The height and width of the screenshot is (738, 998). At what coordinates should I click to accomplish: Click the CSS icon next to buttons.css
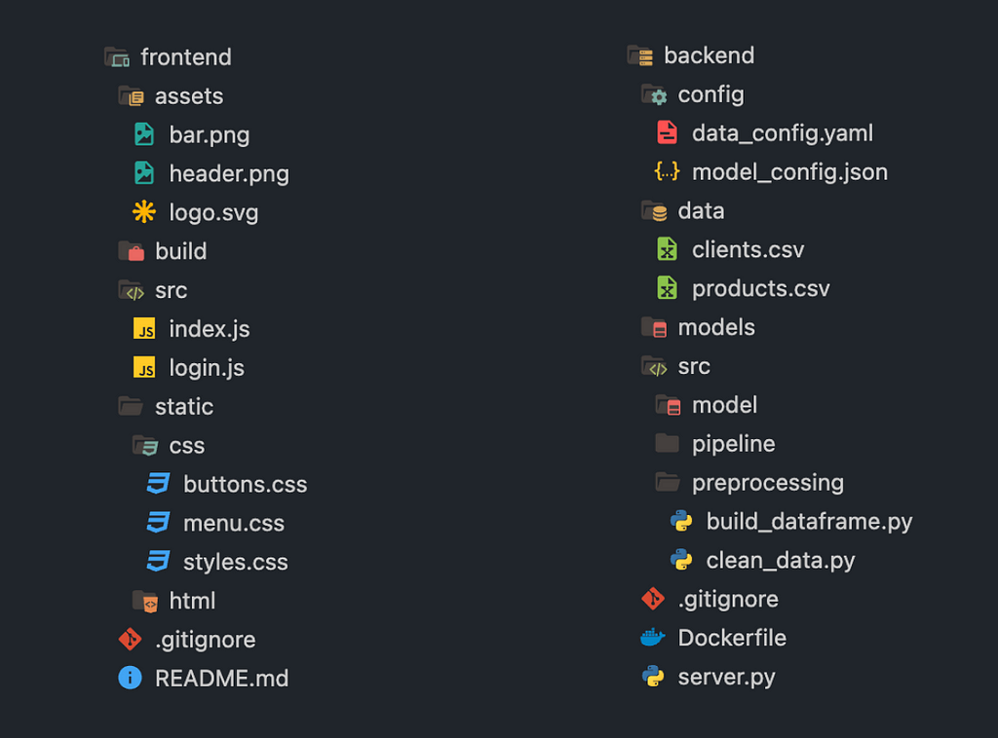(x=159, y=484)
